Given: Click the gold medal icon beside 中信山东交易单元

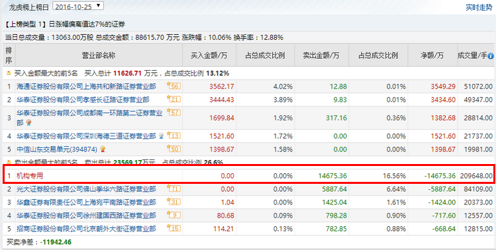Looking at the screenshot, I should click(x=102, y=149).
